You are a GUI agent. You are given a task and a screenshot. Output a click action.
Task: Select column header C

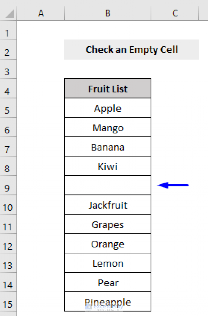coord(175,13)
